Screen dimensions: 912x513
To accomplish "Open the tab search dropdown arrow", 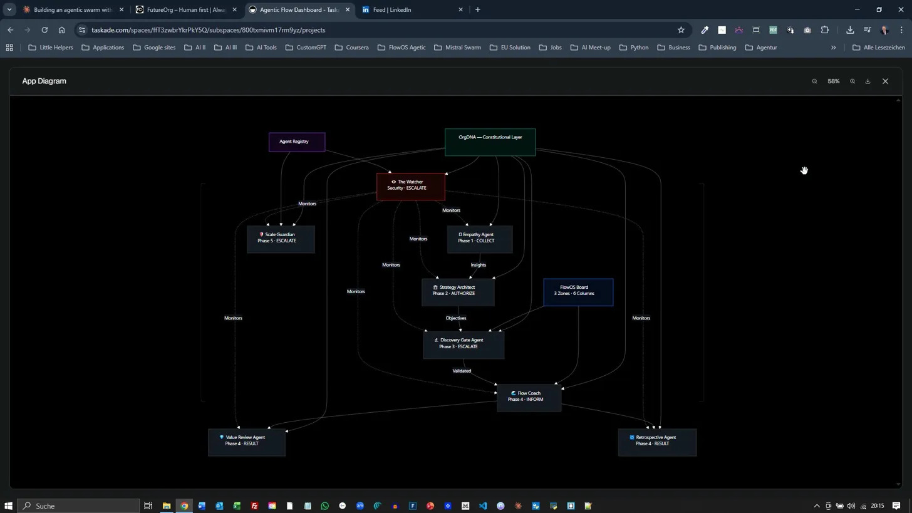I will 9,9.
